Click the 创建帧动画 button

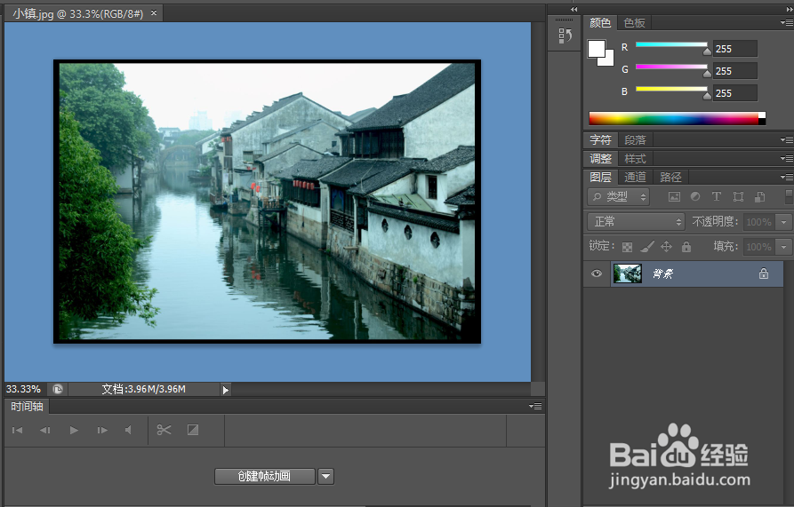pyautogui.click(x=264, y=476)
